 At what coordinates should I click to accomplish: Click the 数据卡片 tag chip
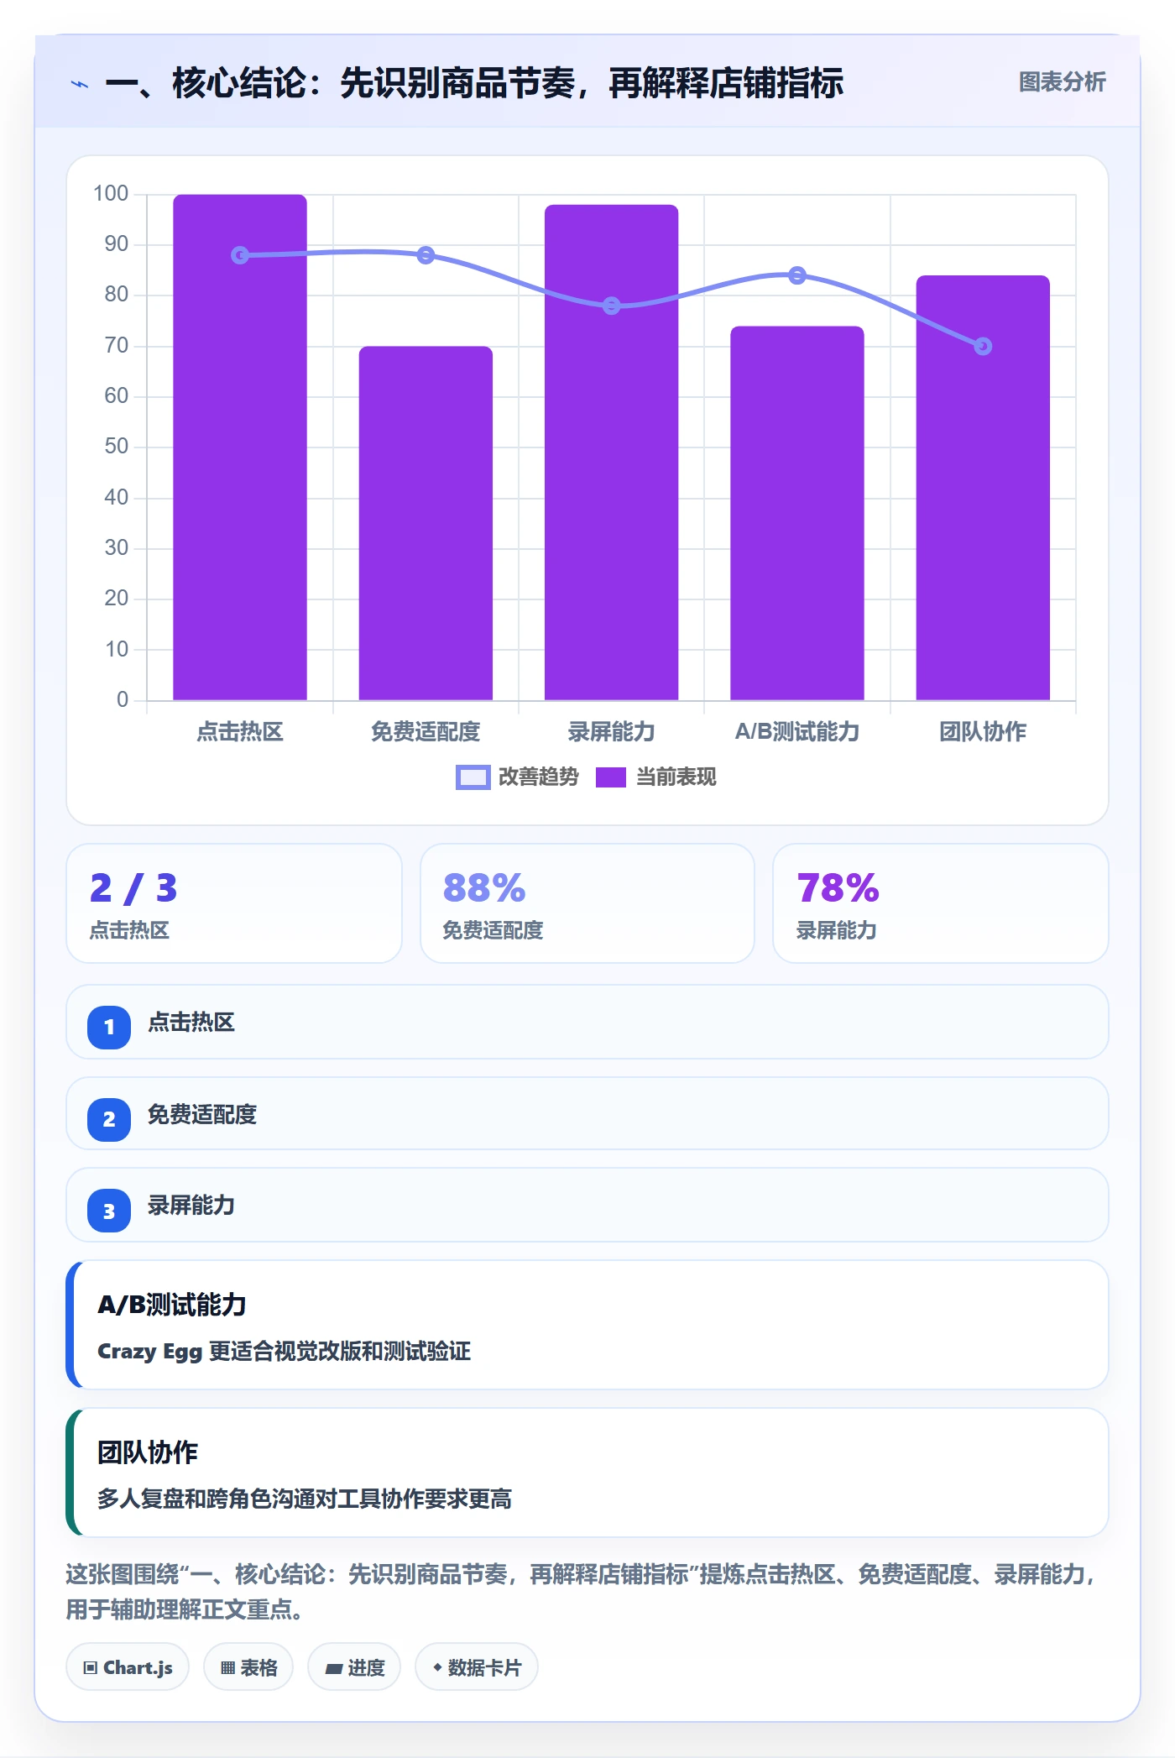point(477,1667)
